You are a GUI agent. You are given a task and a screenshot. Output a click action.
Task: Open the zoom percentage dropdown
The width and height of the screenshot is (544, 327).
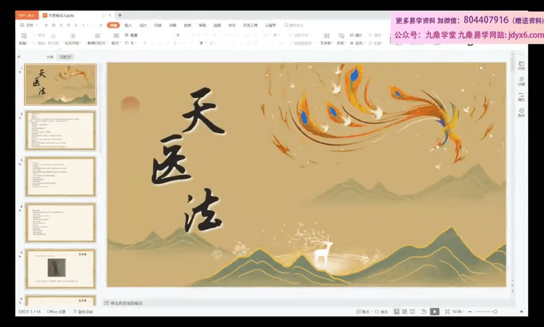(x=458, y=311)
